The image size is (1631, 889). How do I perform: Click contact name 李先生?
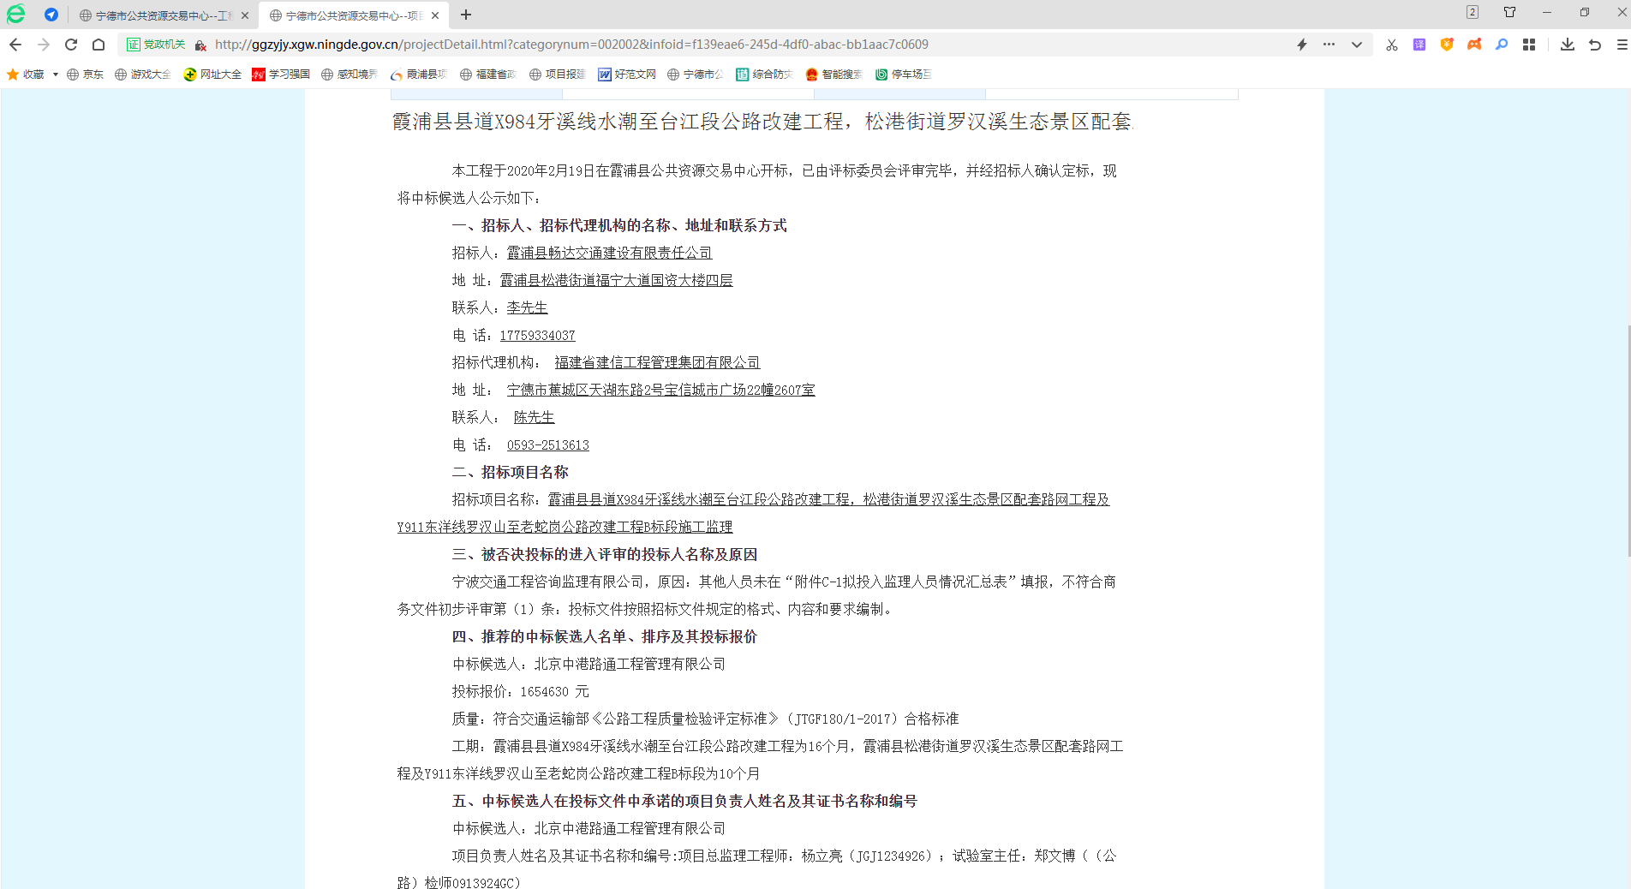coord(527,307)
